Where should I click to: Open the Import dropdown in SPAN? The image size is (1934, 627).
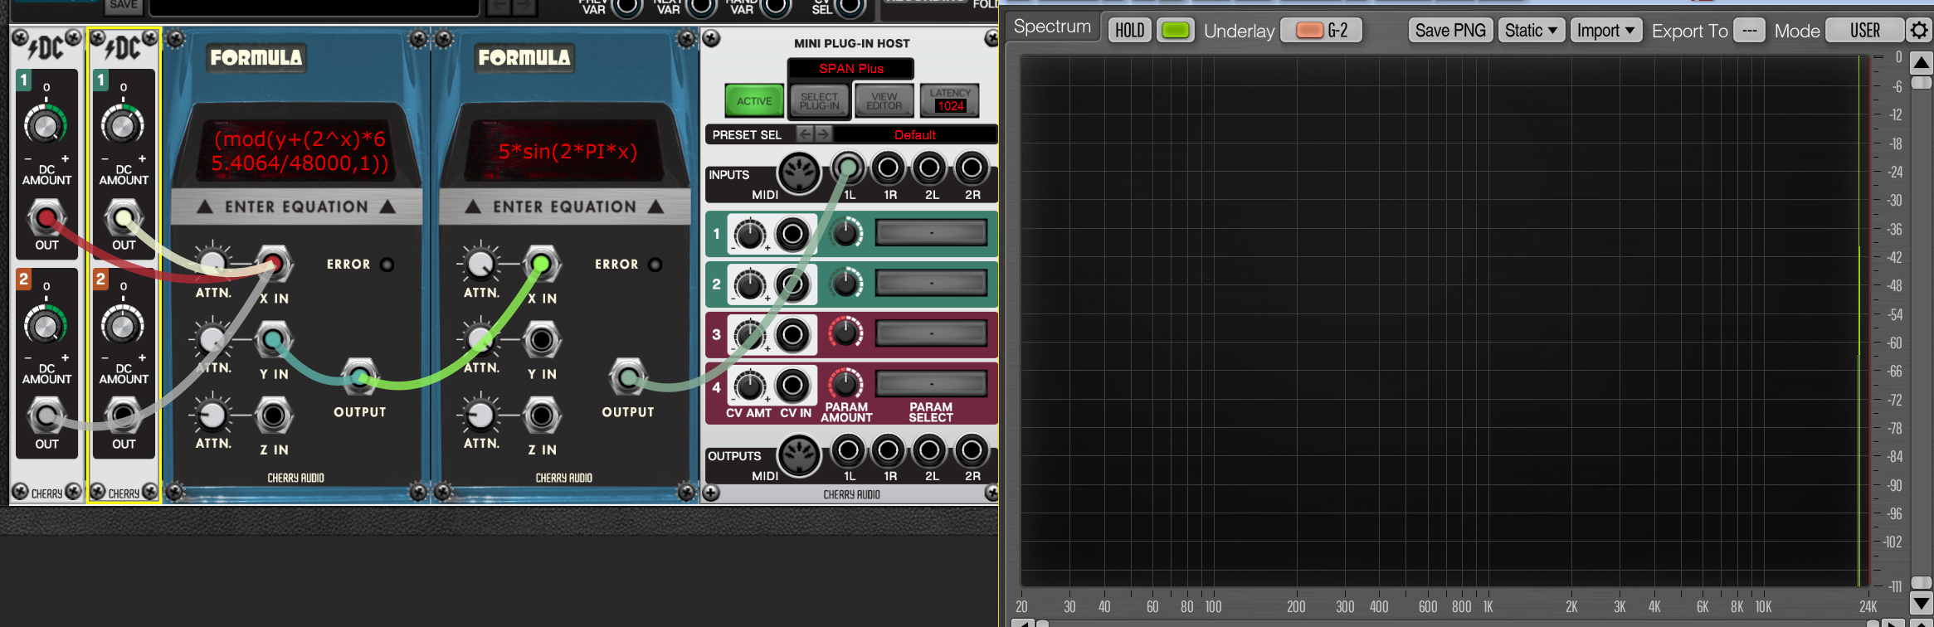pos(1605,31)
